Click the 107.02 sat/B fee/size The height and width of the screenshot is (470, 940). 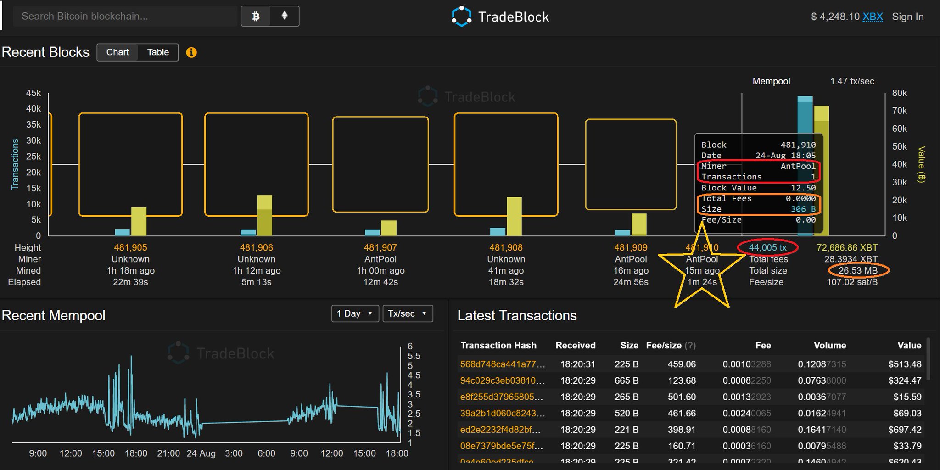[x=852, y=282]
